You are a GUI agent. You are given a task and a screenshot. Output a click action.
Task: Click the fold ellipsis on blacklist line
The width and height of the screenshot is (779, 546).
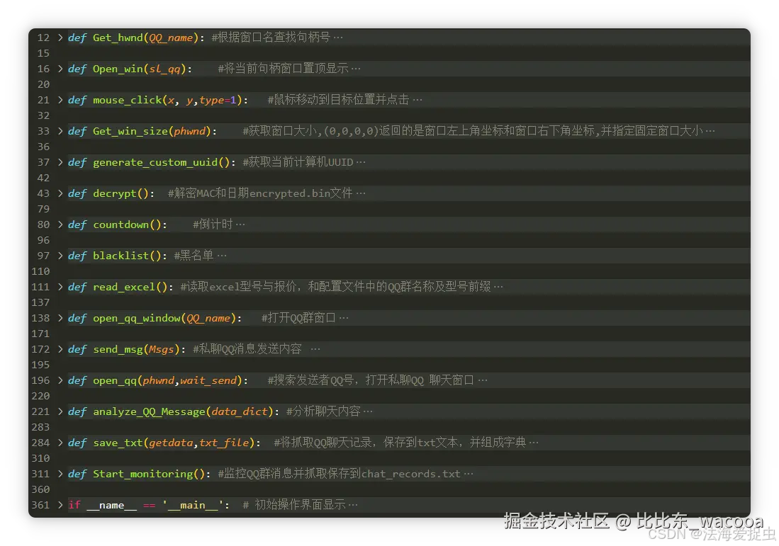coord(222,256)
